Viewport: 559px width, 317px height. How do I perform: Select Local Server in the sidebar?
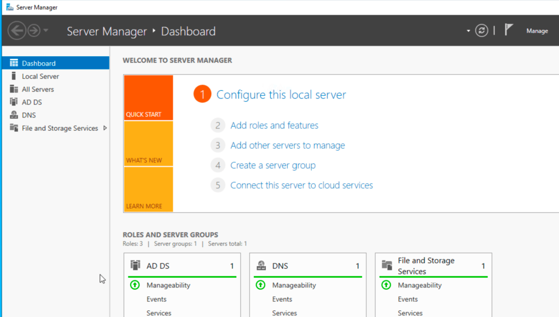coord(40,77)
